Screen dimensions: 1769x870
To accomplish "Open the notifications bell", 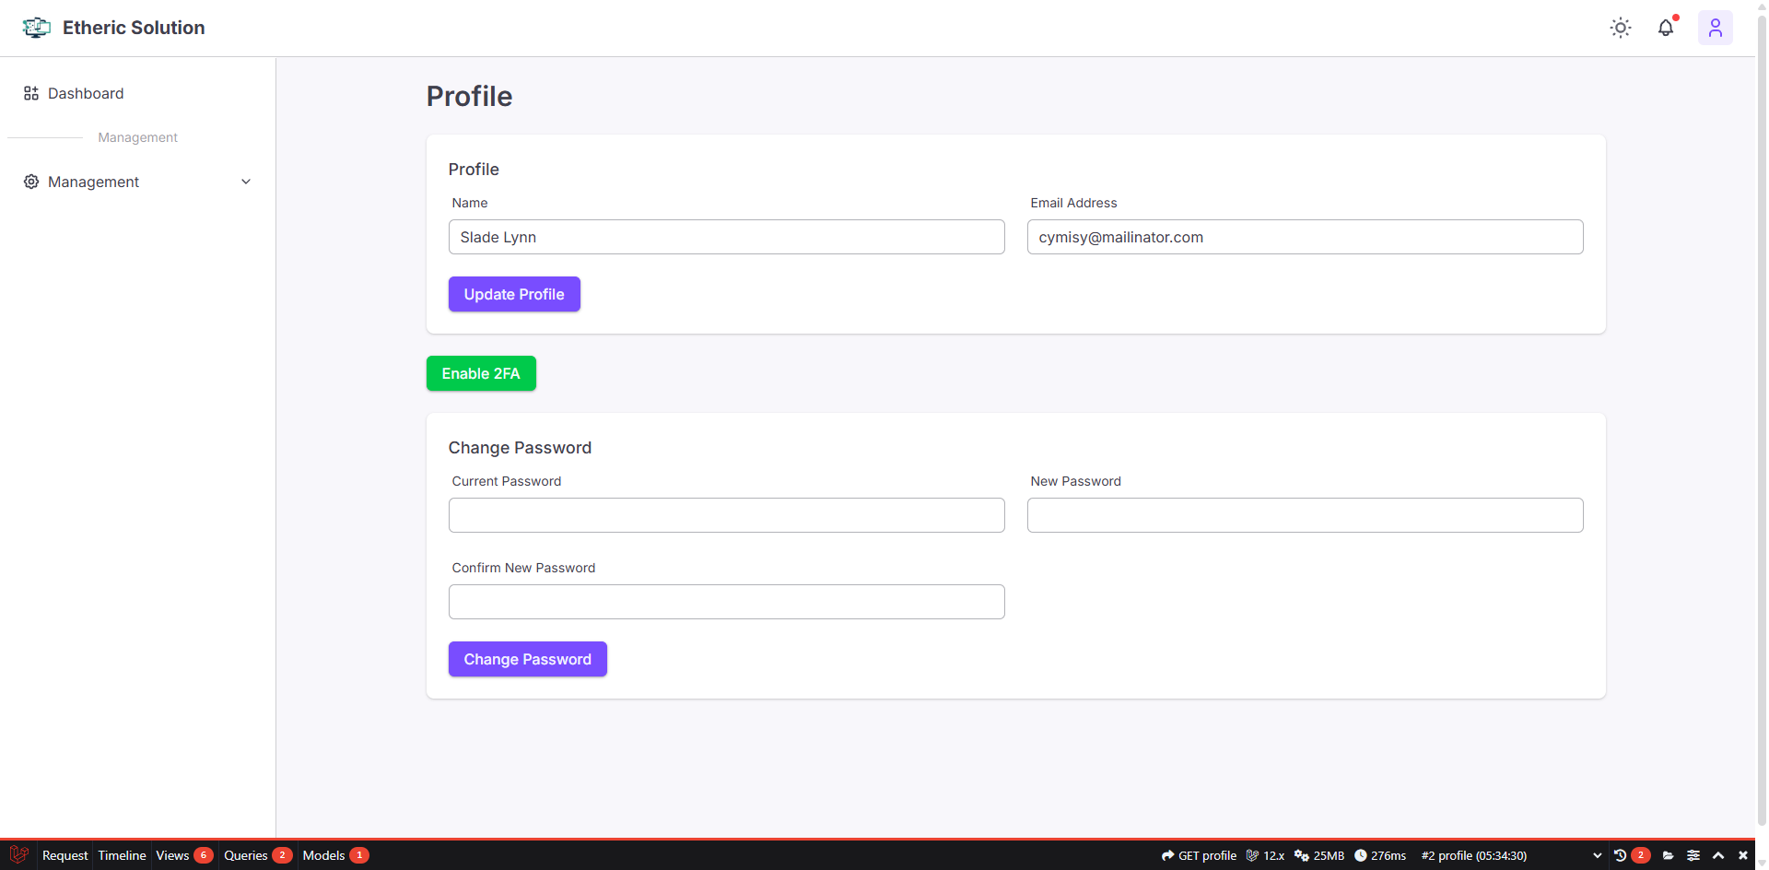I will click(1666, 28).
